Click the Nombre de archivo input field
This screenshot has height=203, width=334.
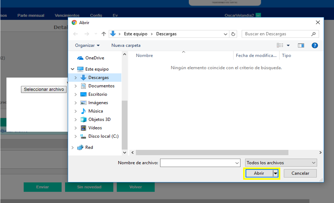(x=200, y=163)
